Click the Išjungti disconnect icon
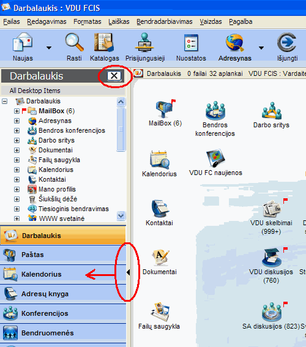 coord(287,42)
